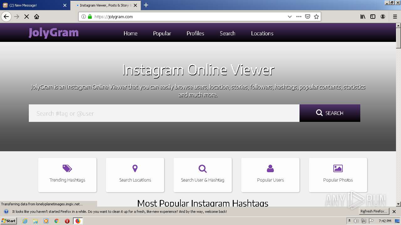Image resolution: width=401 pixels, height=225 pixels.
Task: Open the Search menu item
Action: (x=227, y=33)
